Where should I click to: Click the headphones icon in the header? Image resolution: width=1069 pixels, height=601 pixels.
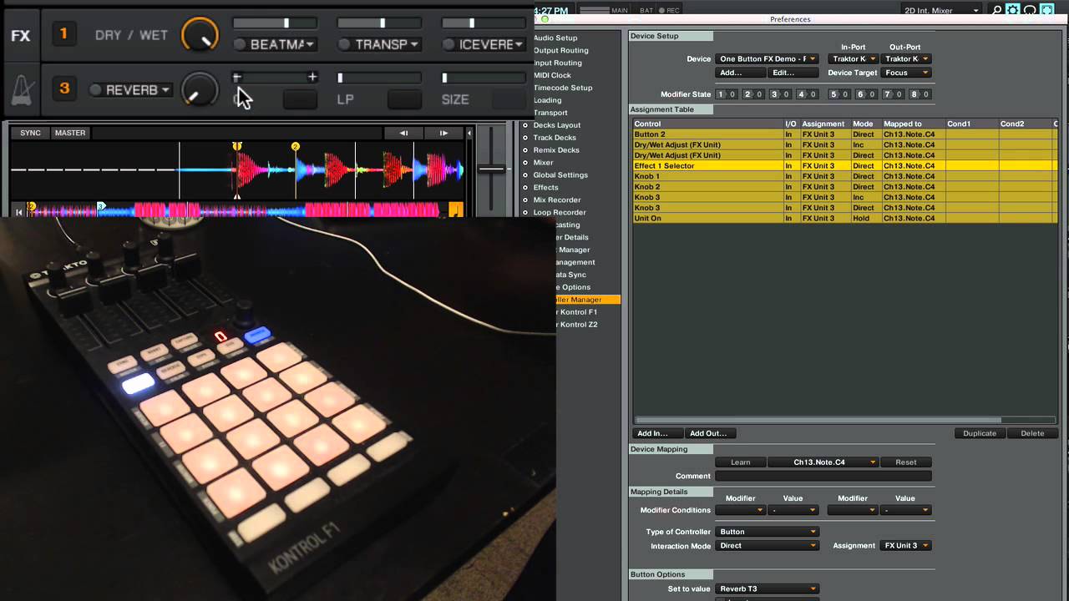click(1030, 10)
